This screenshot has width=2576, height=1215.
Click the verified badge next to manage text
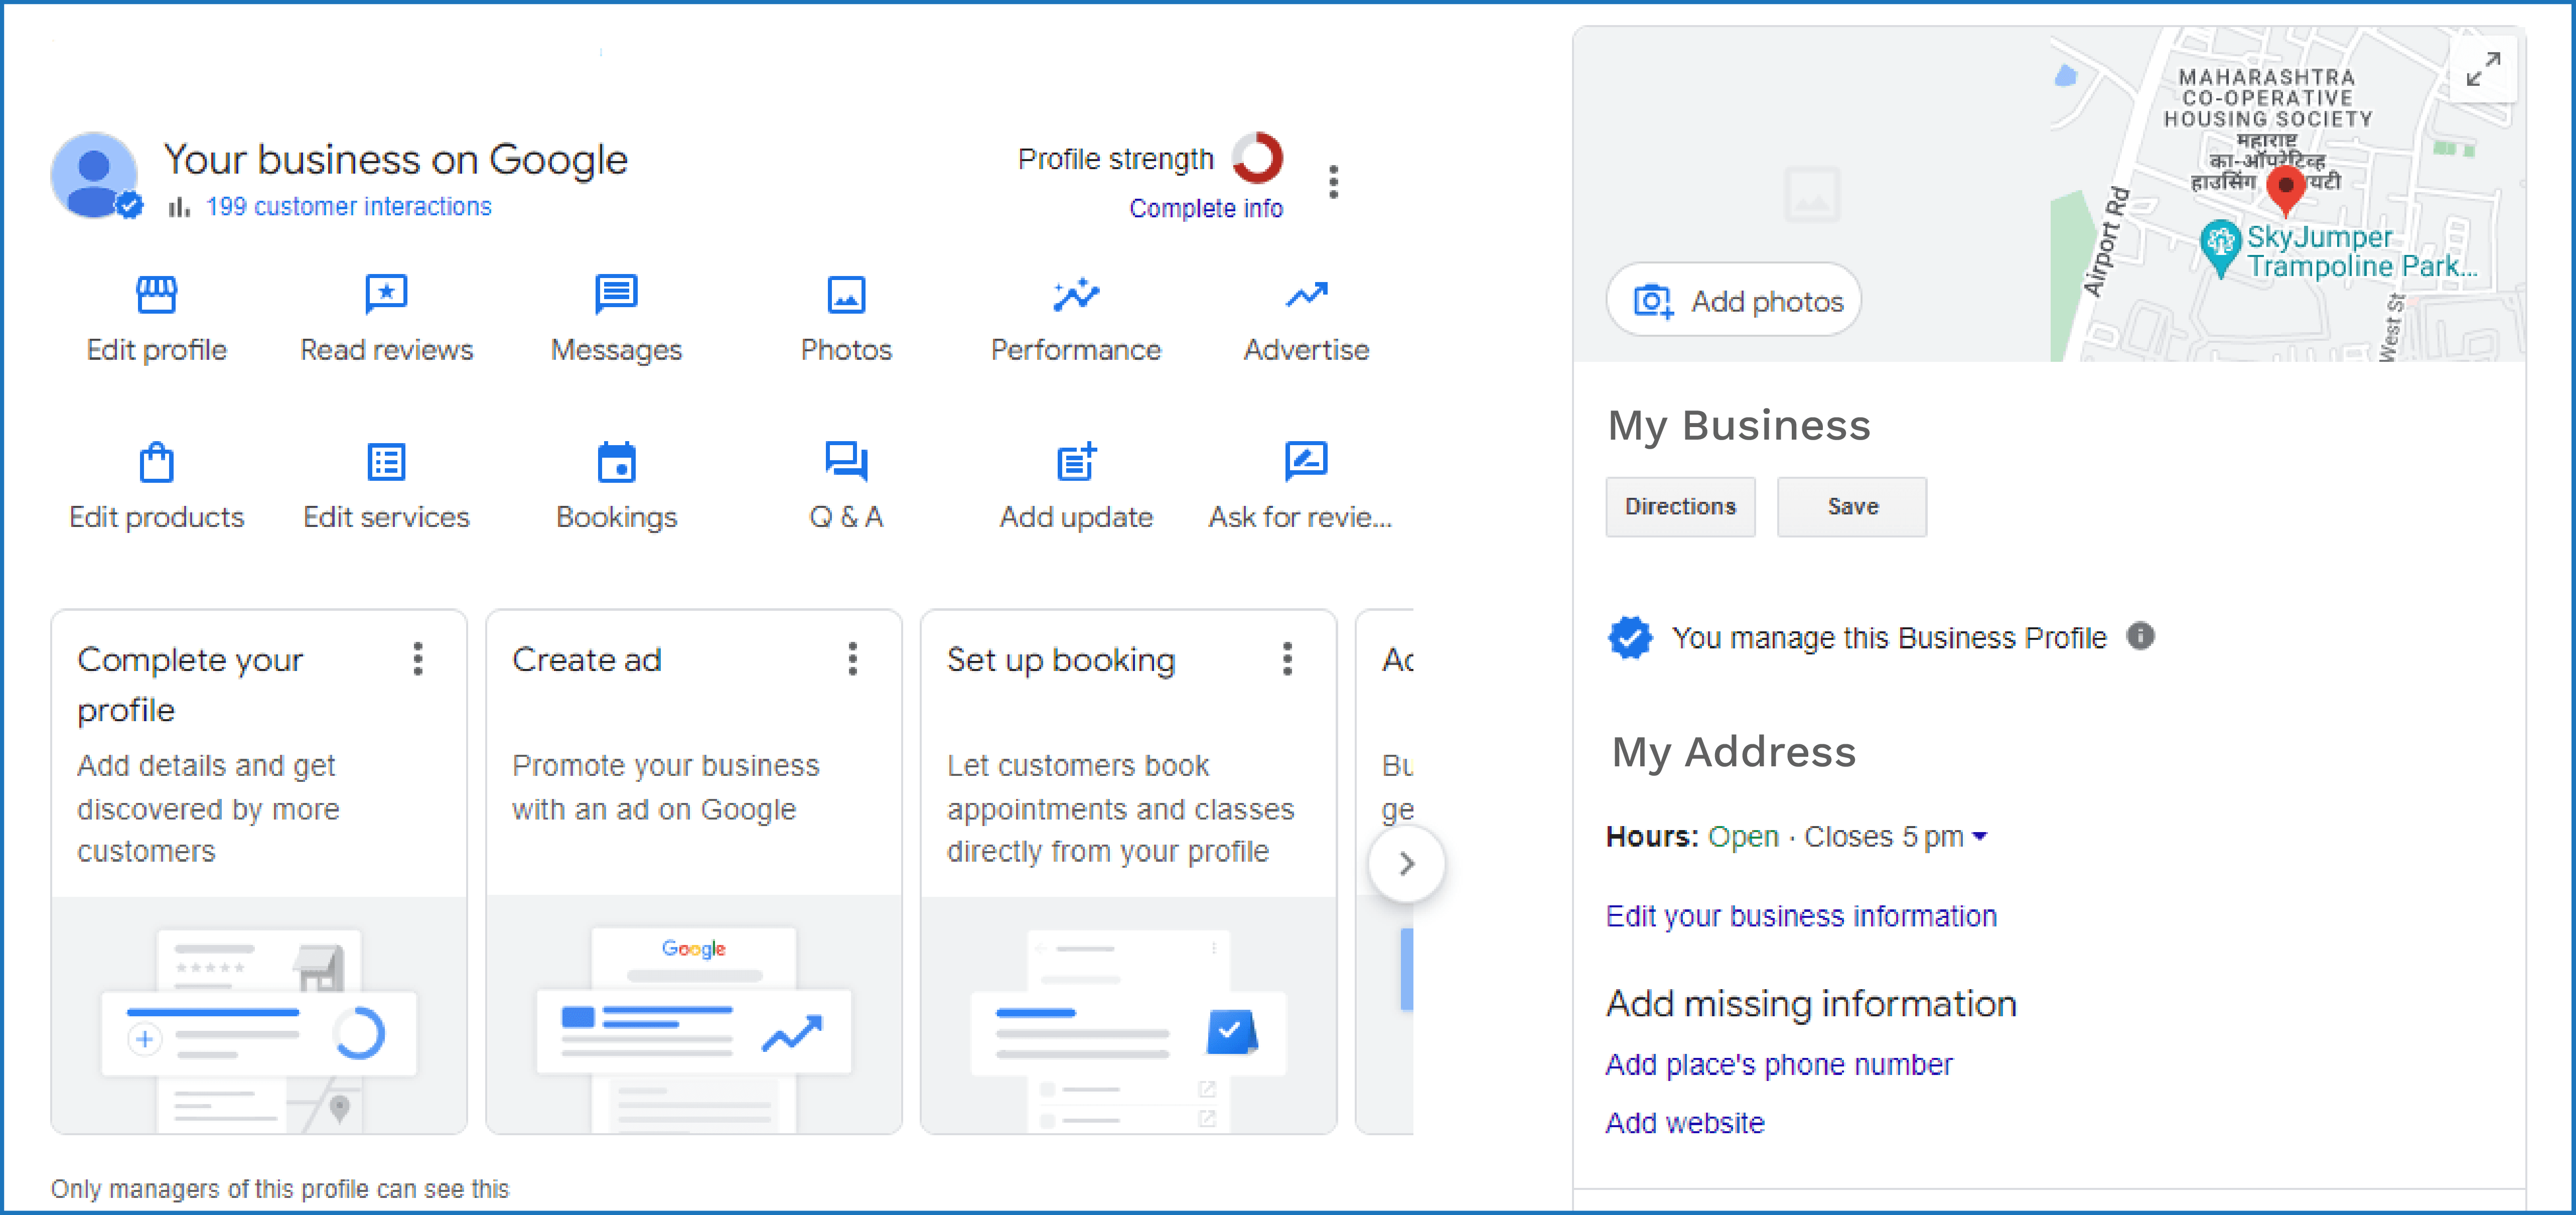1630,637
